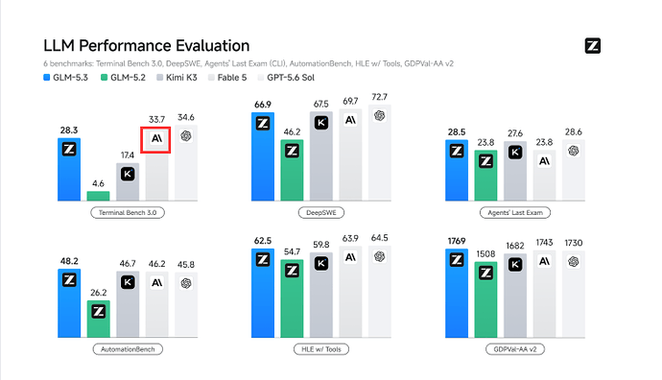662x380 pixels.
Task: Click the Kimi K icon in the Terminal Bench 3.0 chart
Action: (x=128, y=174)
